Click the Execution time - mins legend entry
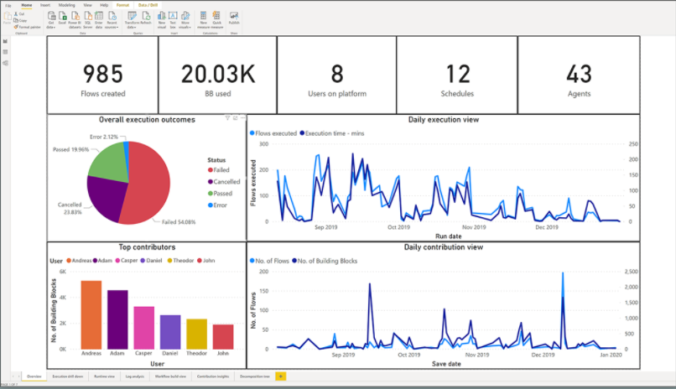676x389 pixels. (332, 133)
